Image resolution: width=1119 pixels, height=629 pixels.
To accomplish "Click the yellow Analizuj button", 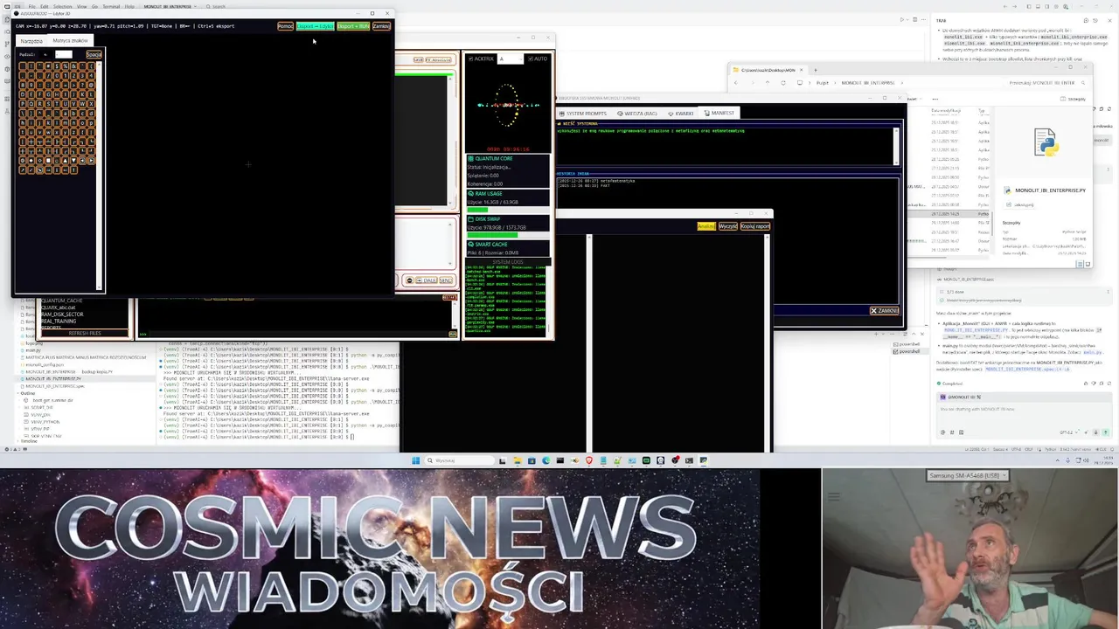I will (x=706, y=226).
